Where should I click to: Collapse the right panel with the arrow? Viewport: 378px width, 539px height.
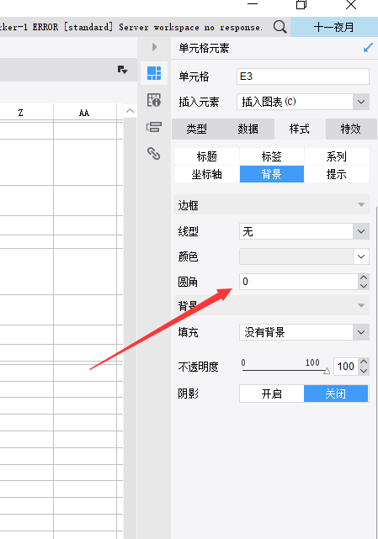[x=154, y=47]
